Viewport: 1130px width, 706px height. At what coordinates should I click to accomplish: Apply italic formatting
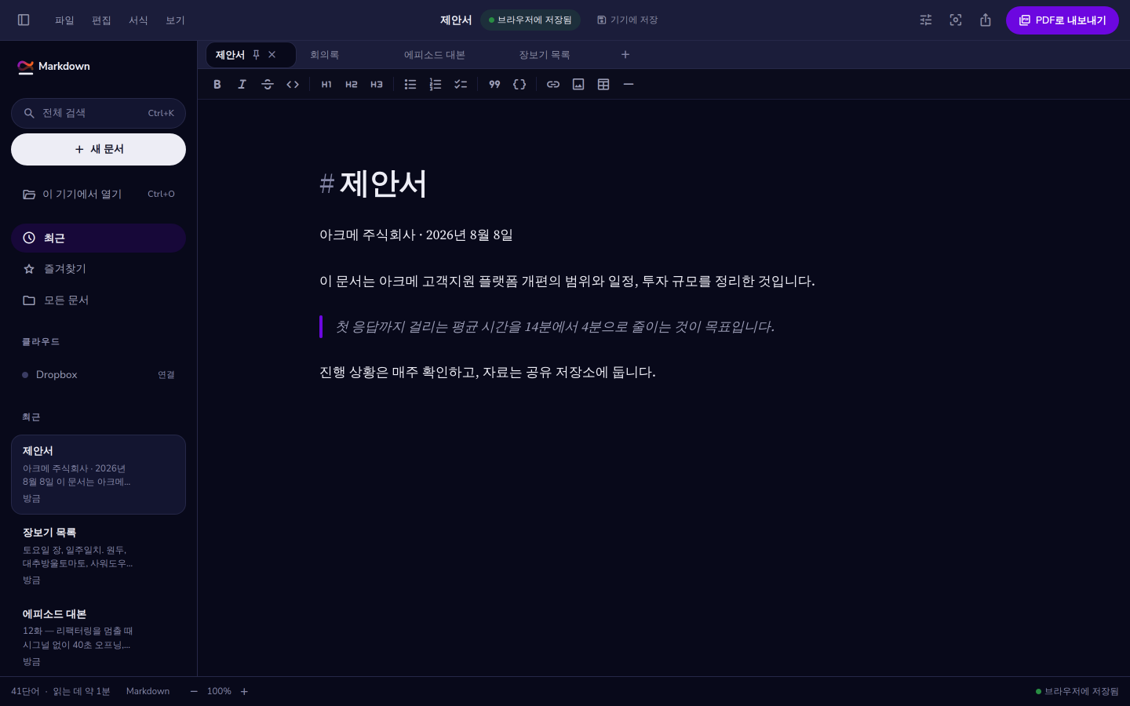(242, 84)
